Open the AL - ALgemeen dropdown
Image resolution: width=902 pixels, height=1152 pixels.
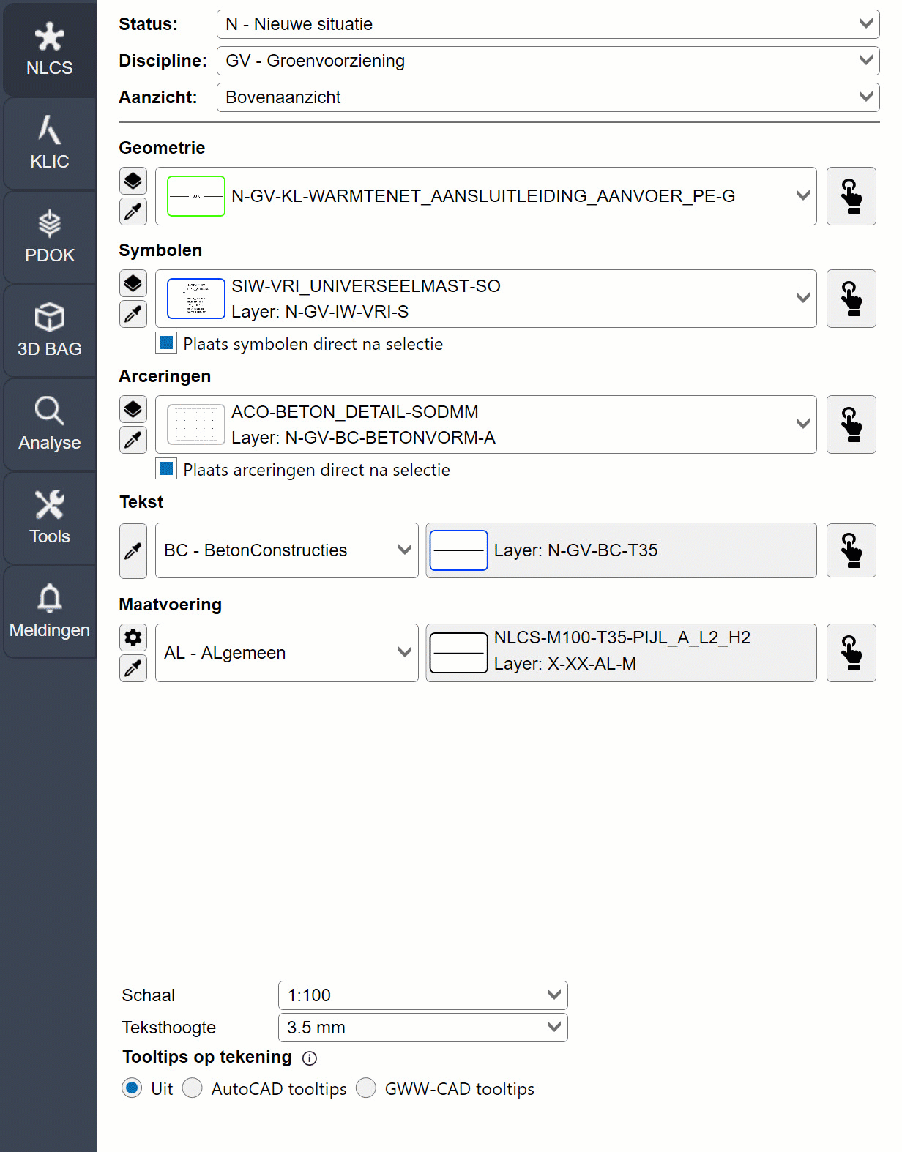(x=287, y=653)
